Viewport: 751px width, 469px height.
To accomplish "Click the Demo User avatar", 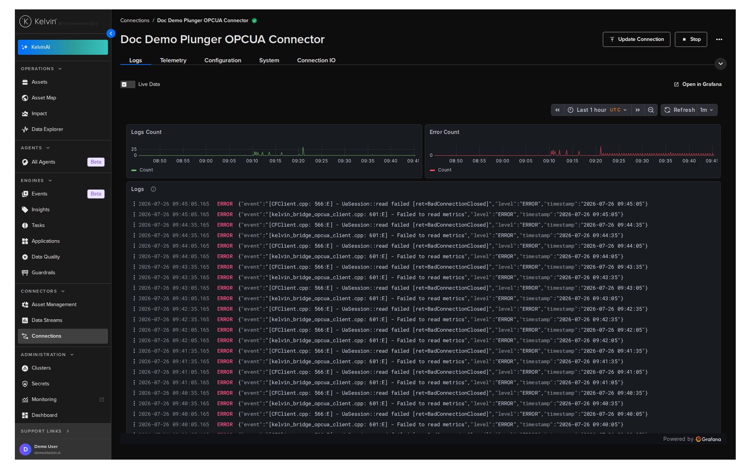I will (x=25, y=449).
